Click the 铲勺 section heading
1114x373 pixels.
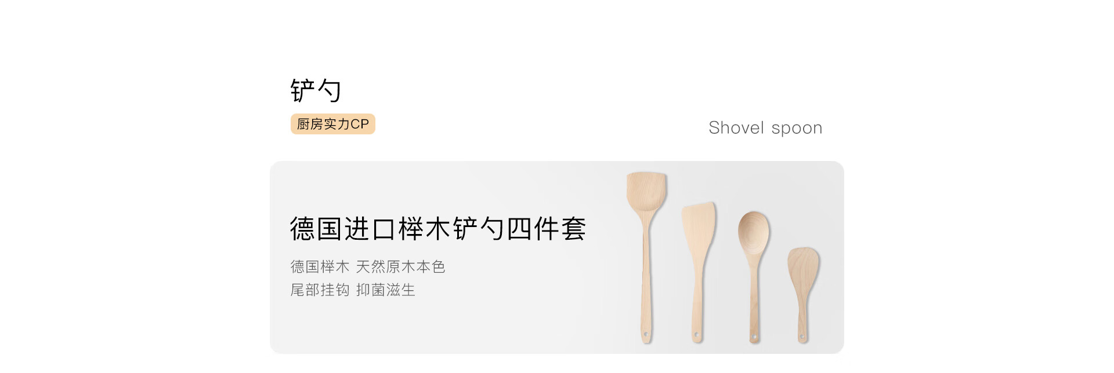coord(316,90)
